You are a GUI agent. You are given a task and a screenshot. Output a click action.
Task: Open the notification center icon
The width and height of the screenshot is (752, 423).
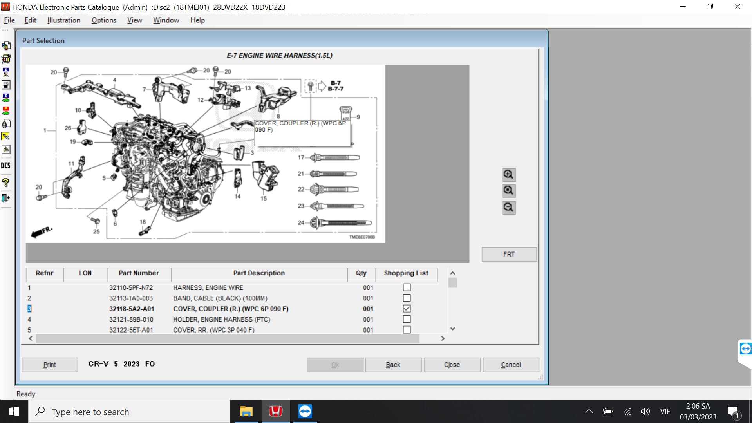pos(733,412)
